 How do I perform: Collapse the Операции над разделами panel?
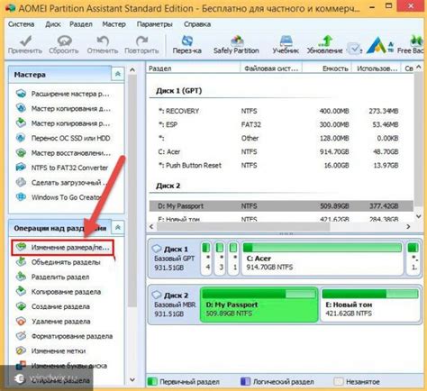point(118,228)
